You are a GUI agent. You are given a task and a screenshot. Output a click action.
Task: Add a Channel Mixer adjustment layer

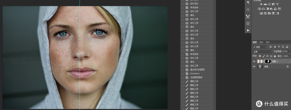pos(275,9)
